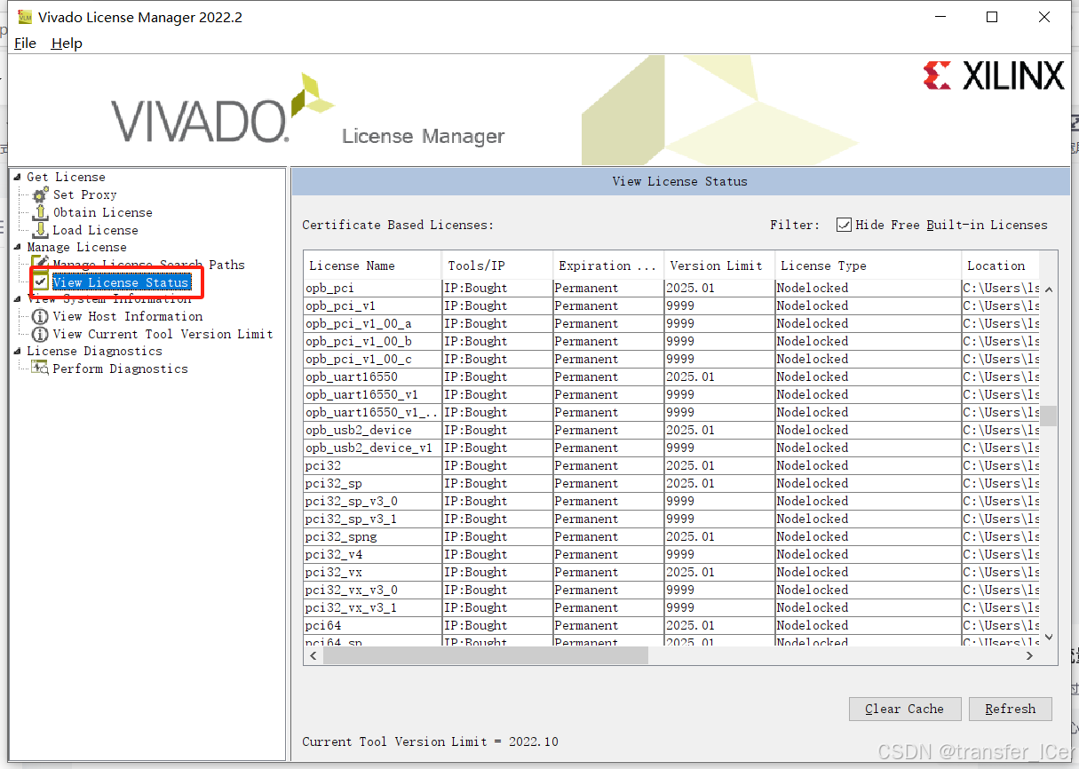Image resolution: width=1079 pixels, height=769 pixels.
Task: Select Load License tree item
Action: pyautogui.click(x=95, y=230)
